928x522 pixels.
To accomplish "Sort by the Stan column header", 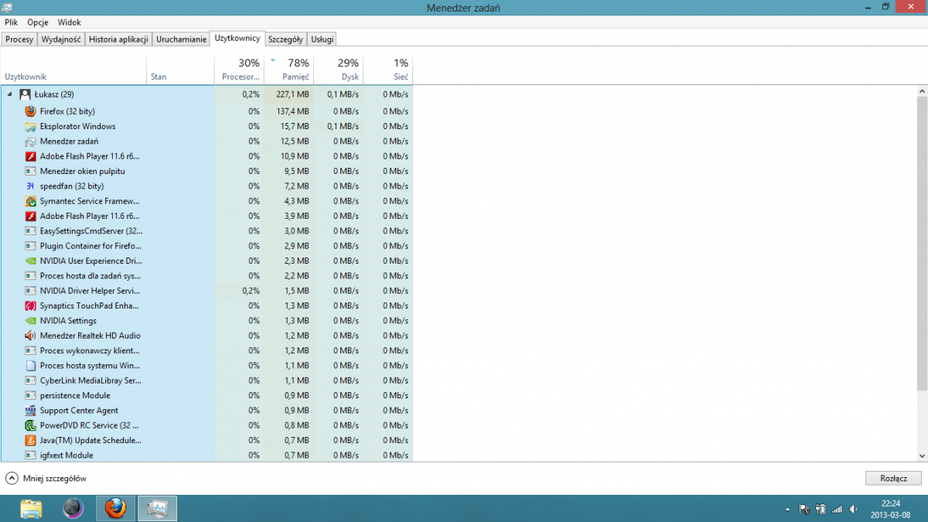I will [x=180, y=70].
